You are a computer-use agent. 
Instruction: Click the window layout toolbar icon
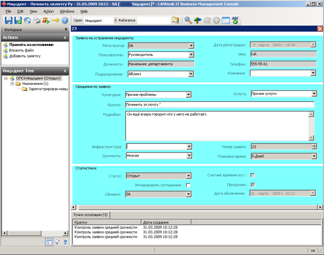tap(226, 20)
